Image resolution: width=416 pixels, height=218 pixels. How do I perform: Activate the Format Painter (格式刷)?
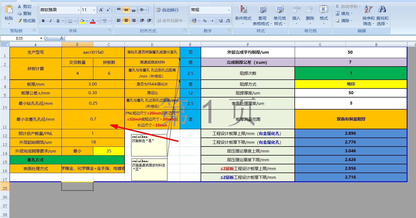(26, 21)
